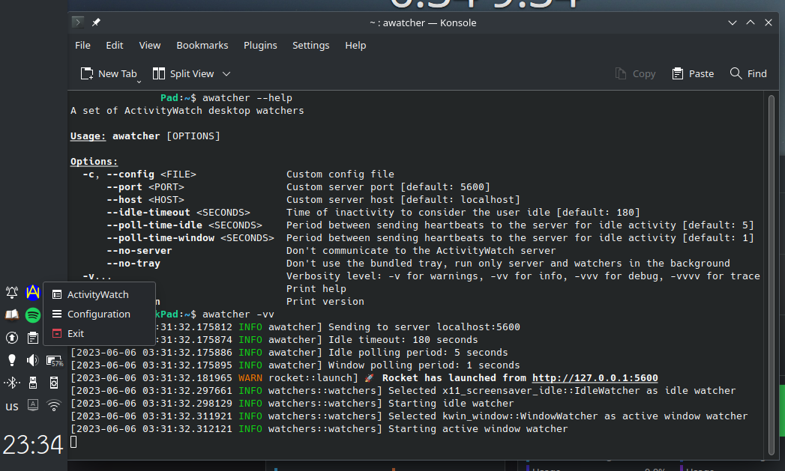Open the notifications bell tray icon
Screen dimensions: 785x471
[x=12, y=292]
